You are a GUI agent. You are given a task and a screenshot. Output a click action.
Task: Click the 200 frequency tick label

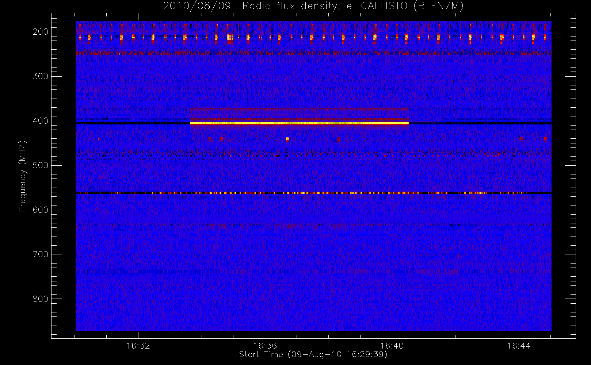(40, 32)
